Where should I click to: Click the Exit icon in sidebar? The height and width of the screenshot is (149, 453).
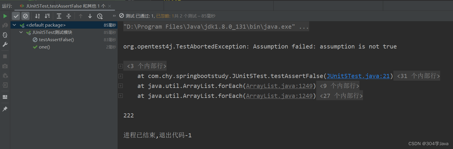tap(5, 85)
